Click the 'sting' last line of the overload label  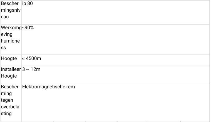click(6, 114)
